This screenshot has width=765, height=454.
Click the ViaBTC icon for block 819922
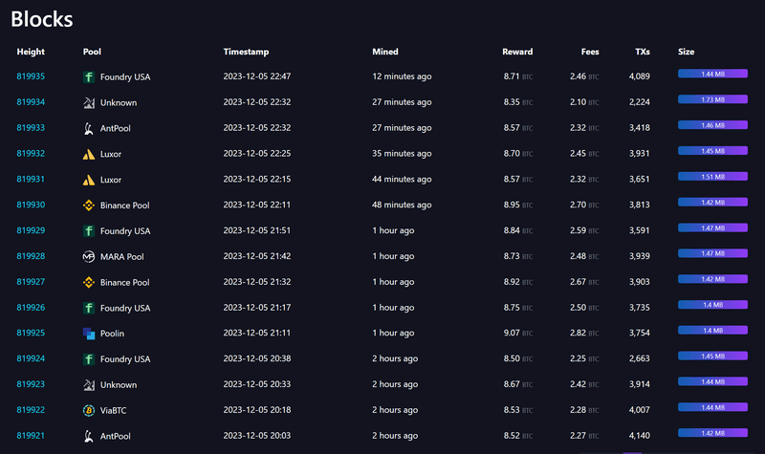[x=89, y=410]
